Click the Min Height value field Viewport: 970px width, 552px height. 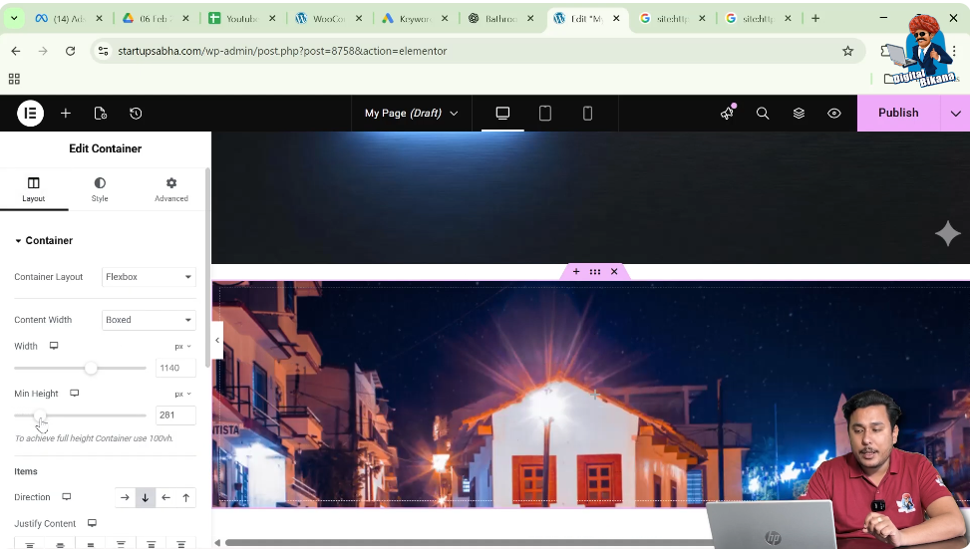174,415
